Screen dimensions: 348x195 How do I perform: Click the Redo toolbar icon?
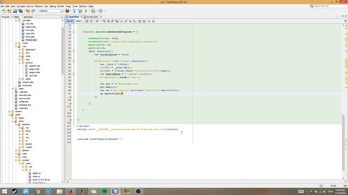(x=33, y=11)
